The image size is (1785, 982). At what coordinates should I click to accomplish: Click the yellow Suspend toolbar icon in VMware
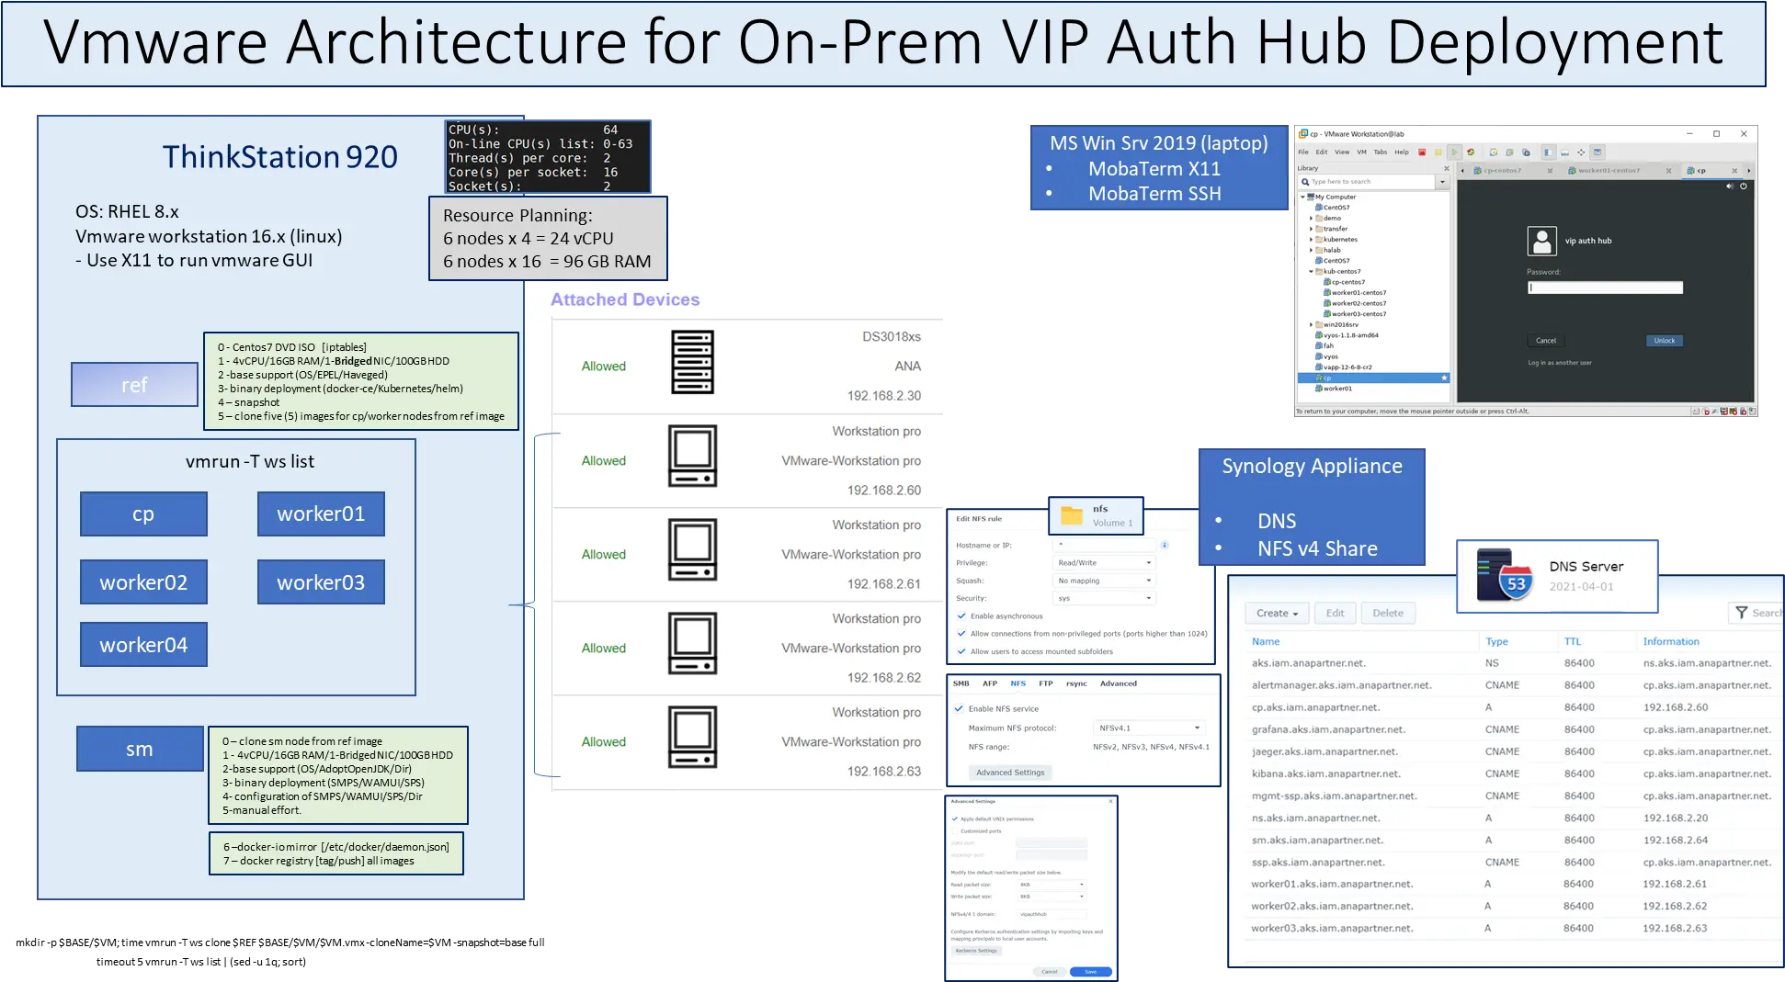pos(1438,152)
